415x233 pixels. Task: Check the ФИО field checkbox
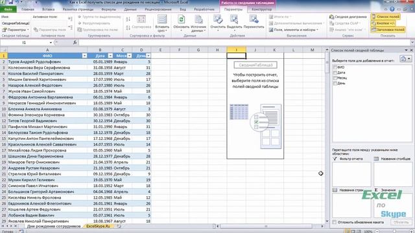[335, 67]
